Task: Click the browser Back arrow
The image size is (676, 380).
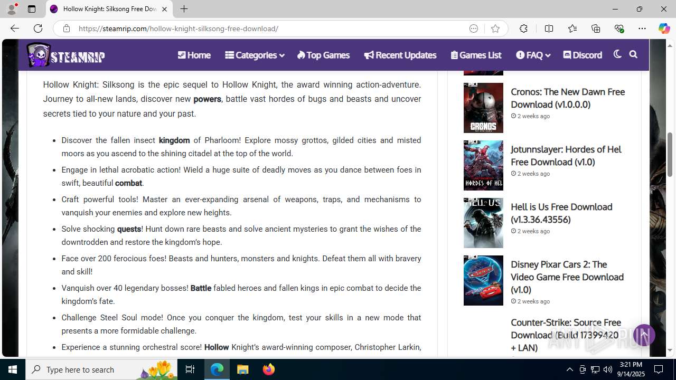Action: (x=14, y=28)
